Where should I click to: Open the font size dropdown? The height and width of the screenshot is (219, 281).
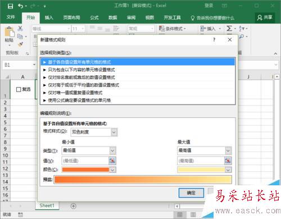[83, 29]
